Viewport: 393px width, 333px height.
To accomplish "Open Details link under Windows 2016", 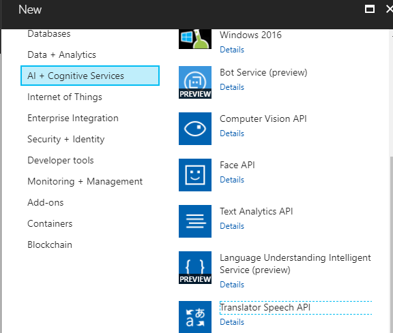I will pos(232,50).
